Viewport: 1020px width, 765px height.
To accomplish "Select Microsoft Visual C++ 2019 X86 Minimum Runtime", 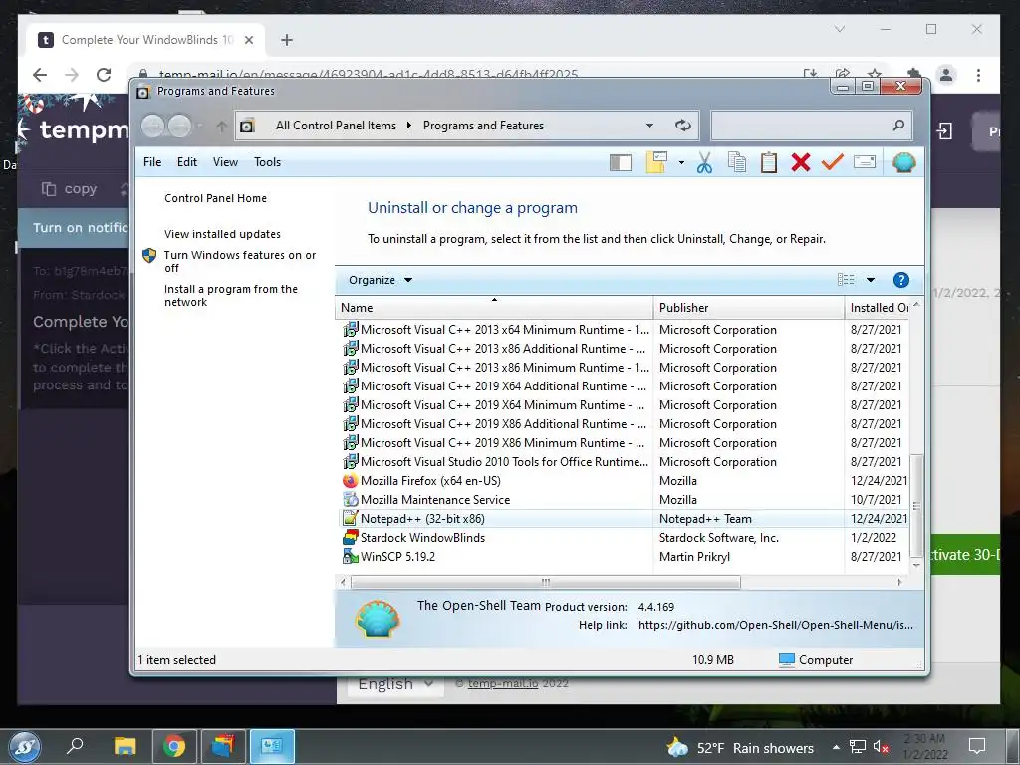I will tap(624, 443).
